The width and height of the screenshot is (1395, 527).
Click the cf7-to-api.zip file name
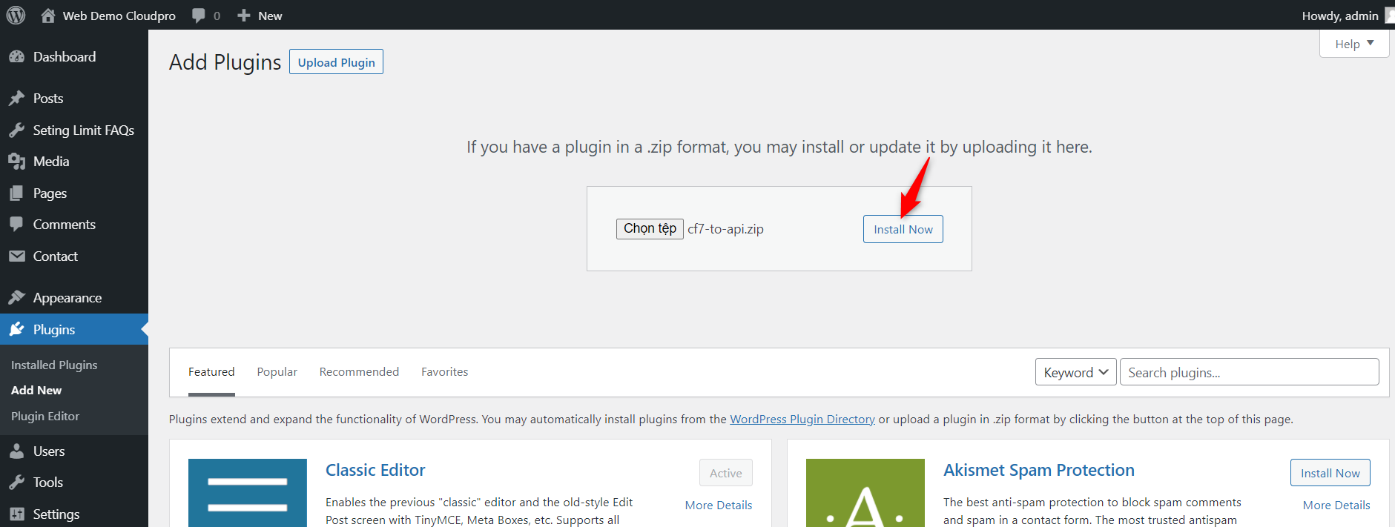click(x=725, y=229)
